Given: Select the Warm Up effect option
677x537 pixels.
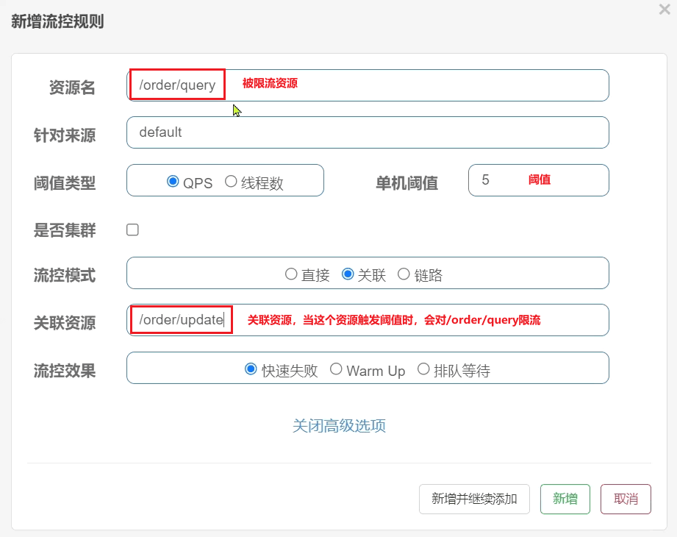Looking at the screenshot, I should 336,369.
